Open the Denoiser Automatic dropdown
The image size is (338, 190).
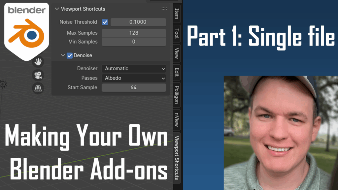pyautogui.click(x=134, y=69)
